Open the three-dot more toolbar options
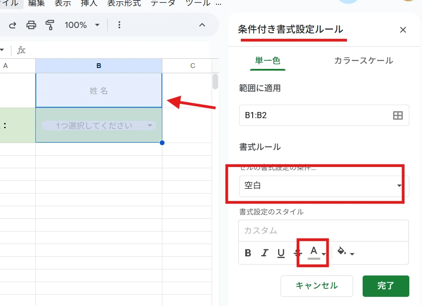This screenshot has width=422, height=306. pos(119,25)
